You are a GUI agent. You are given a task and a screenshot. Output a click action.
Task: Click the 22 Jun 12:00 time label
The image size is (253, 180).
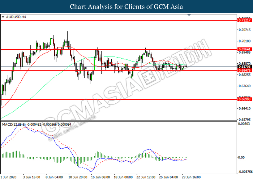[146, 177]
